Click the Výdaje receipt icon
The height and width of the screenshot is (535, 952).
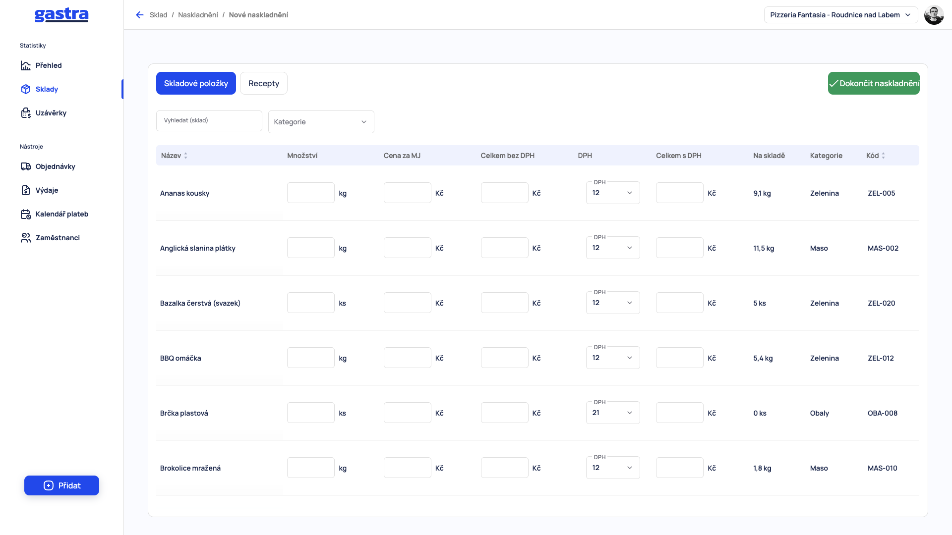pyautogui.click(x=26, y=190)
